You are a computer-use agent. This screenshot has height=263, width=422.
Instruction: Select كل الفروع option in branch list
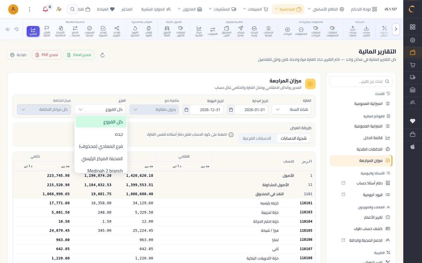point(101,122)
